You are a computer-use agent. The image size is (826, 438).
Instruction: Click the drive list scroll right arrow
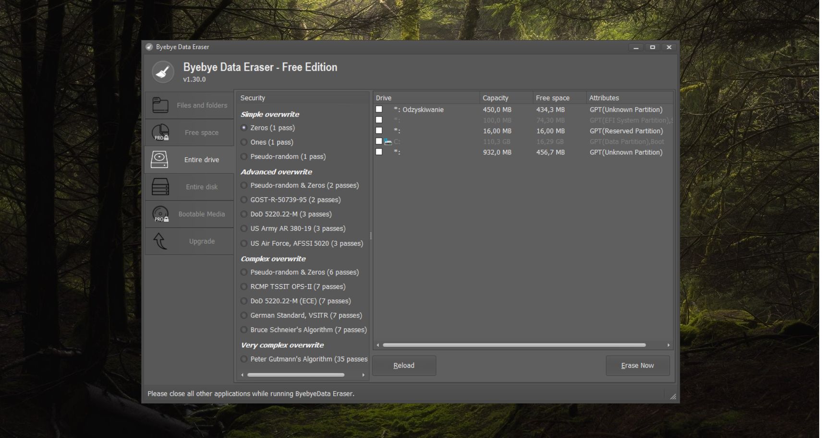click(x=668, y=345)
